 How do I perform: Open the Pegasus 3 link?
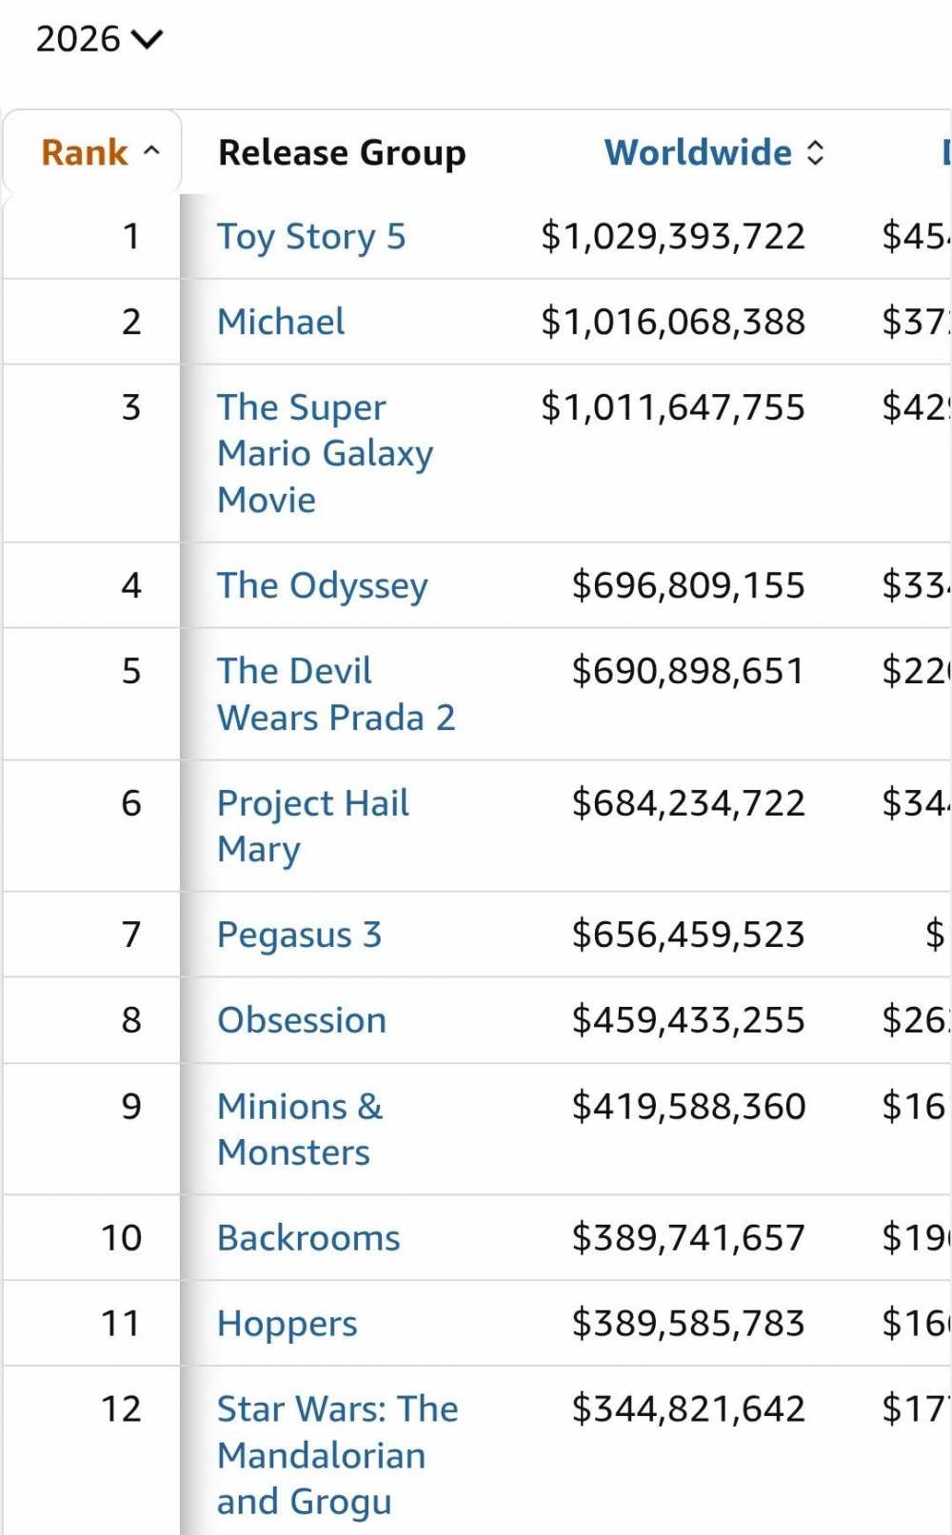tap(299, 935)
